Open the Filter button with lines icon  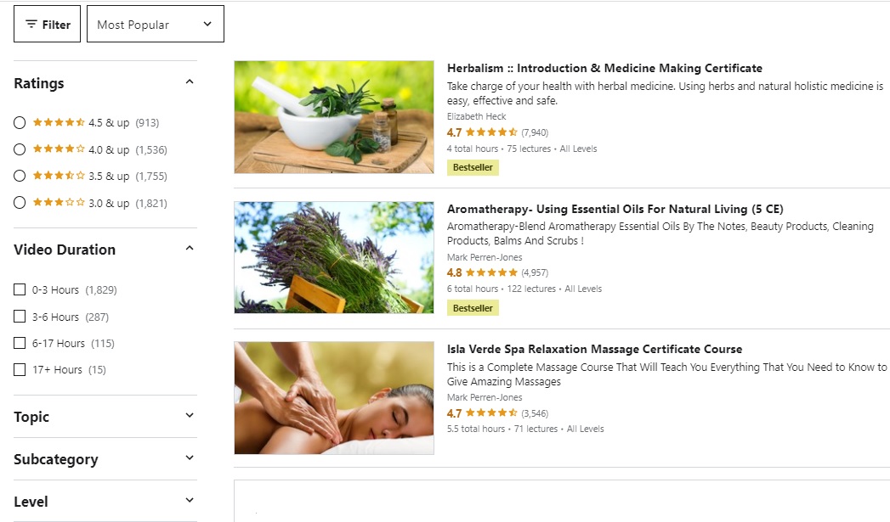(47, 24)
